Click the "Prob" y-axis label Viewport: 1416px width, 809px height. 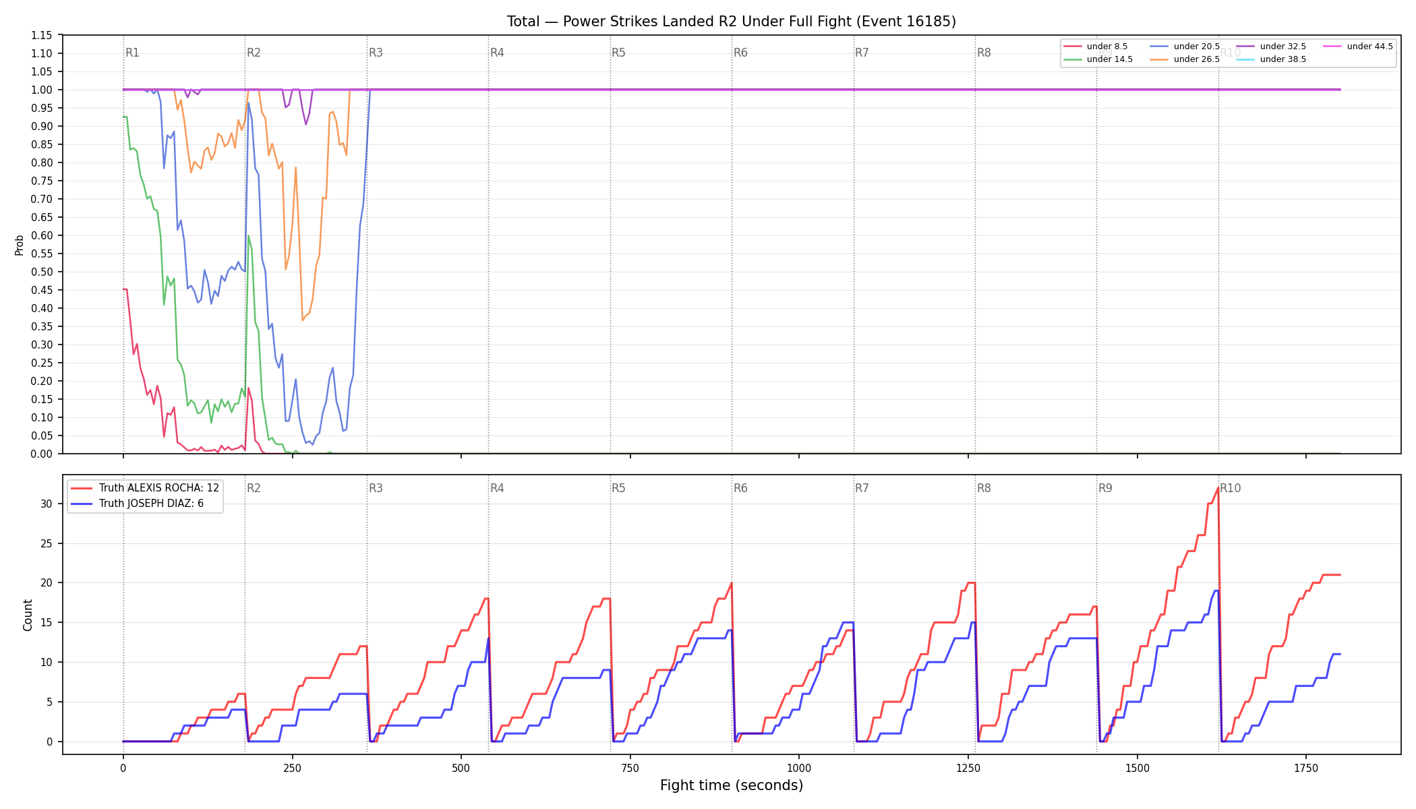click(20, 245)
